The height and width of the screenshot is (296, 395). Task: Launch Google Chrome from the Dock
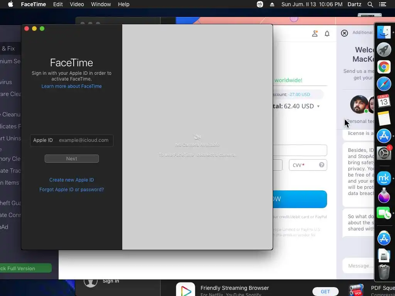384,67
